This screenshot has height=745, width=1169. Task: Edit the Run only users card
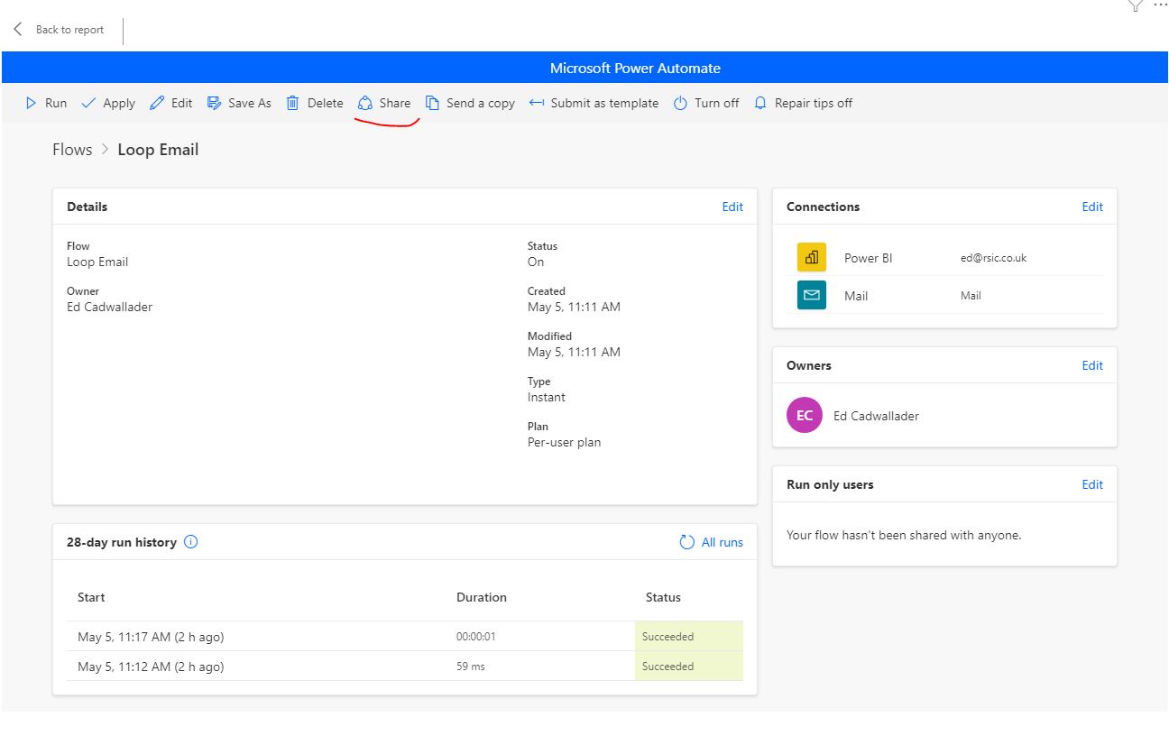pos(1092,484)
